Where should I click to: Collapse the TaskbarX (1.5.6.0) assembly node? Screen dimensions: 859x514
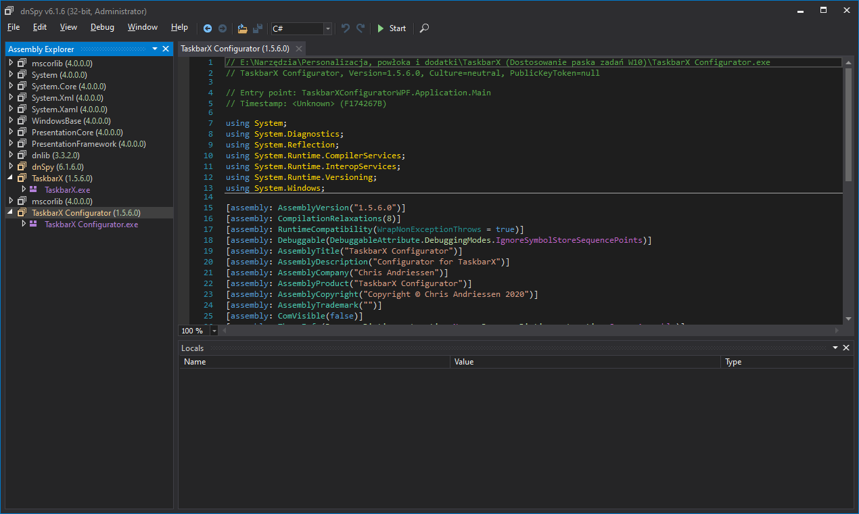tap(11, 178)
